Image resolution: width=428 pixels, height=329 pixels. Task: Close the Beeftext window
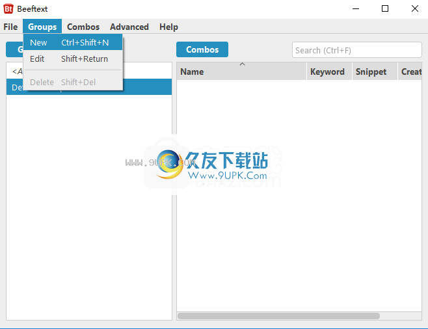(414, 8)
